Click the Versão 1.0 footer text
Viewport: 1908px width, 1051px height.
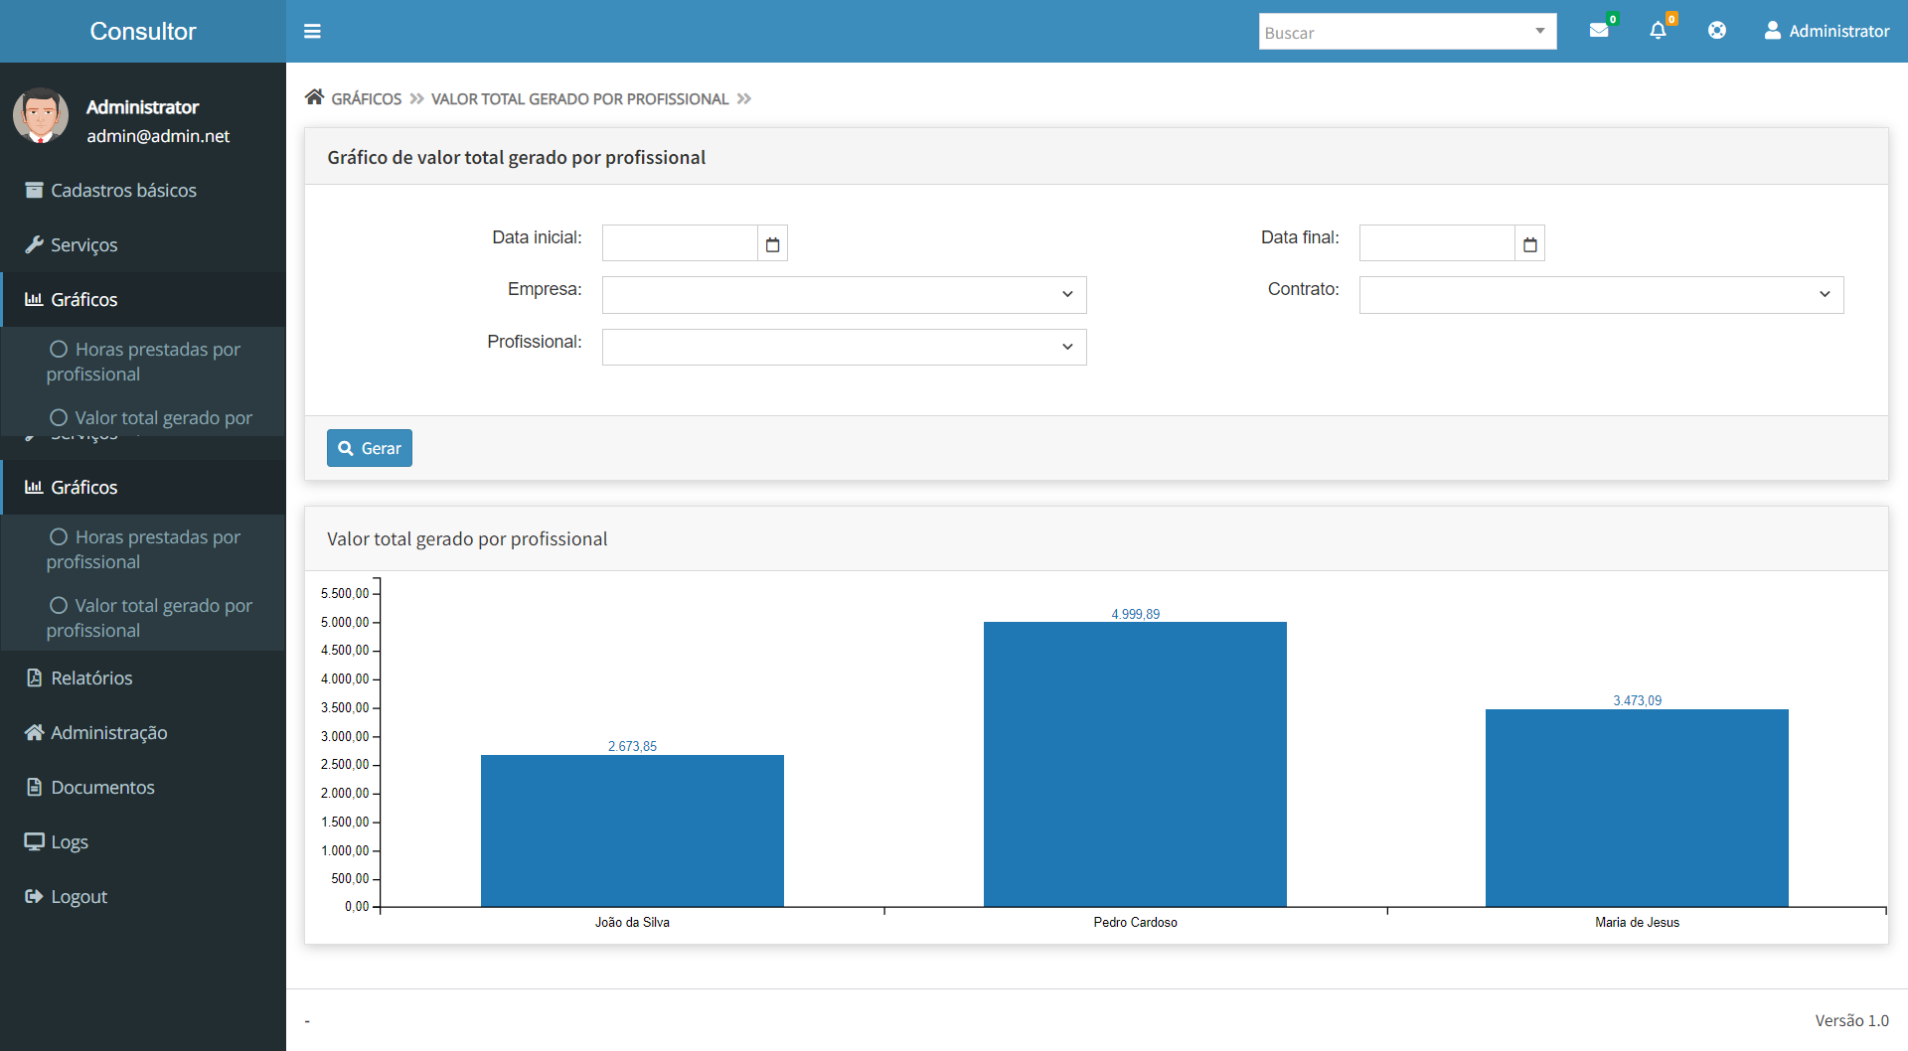click(x=1851, y=1020)
